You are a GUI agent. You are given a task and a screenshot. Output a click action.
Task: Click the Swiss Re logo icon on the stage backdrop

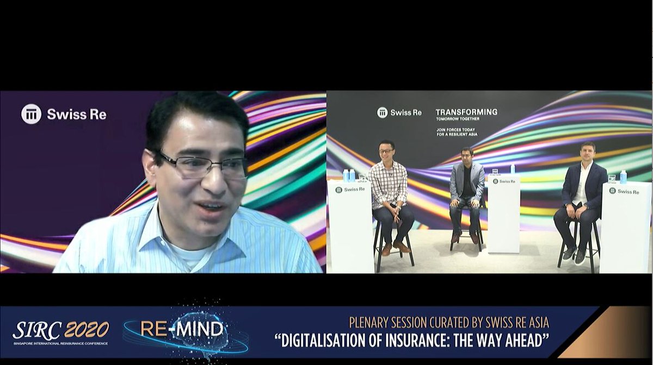(383, 112)
